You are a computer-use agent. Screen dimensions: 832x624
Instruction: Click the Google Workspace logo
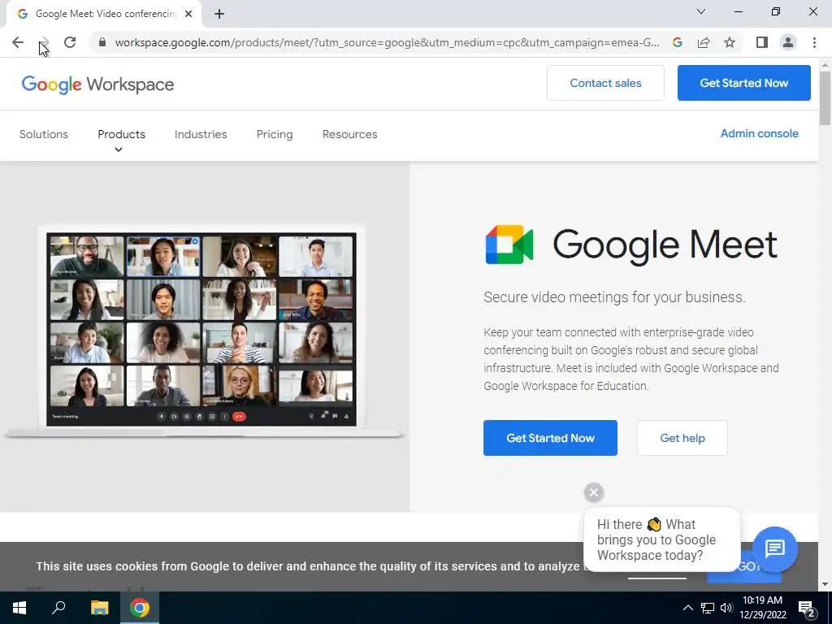click(x=97, y=84)
